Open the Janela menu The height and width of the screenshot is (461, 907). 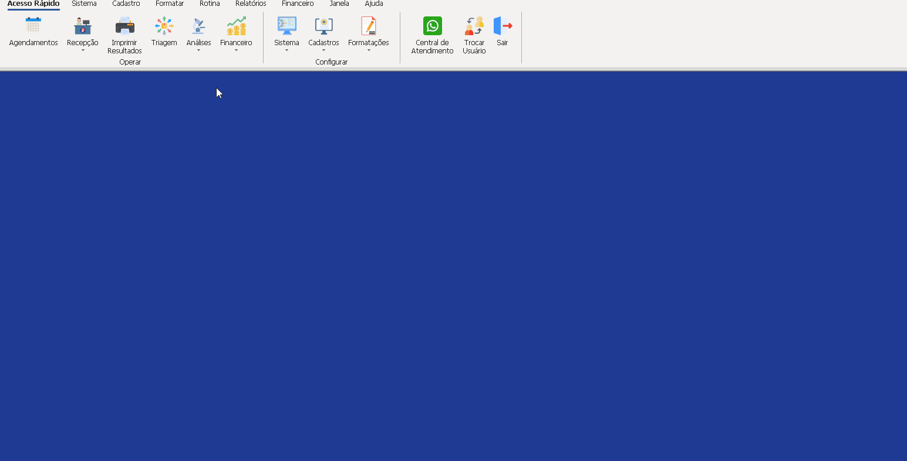339,4
